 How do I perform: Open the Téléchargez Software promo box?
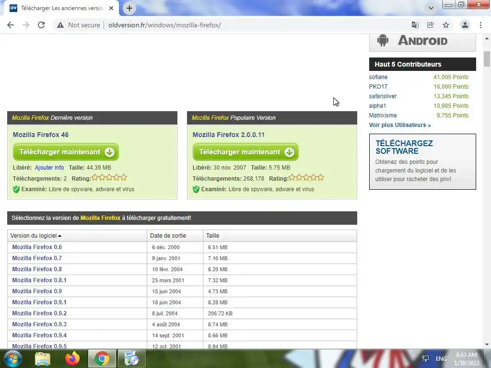point(422,162)
